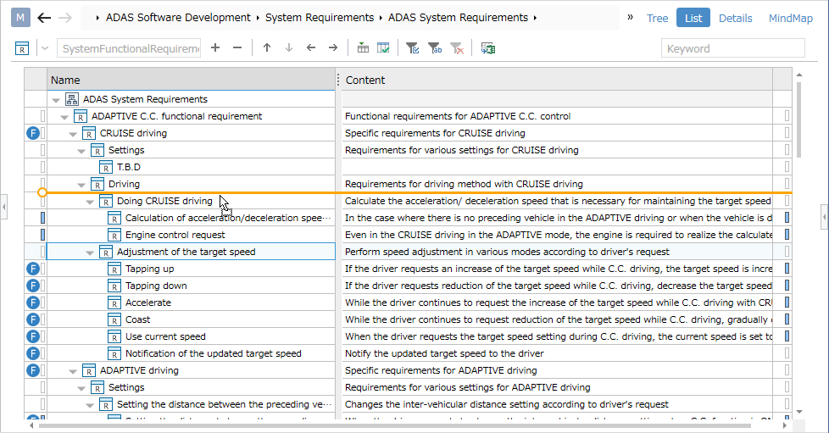Toggle the F flag marker beside Tapping up
Image resolution: width=829 pixels, height=433 pixels.
(33, 269)
